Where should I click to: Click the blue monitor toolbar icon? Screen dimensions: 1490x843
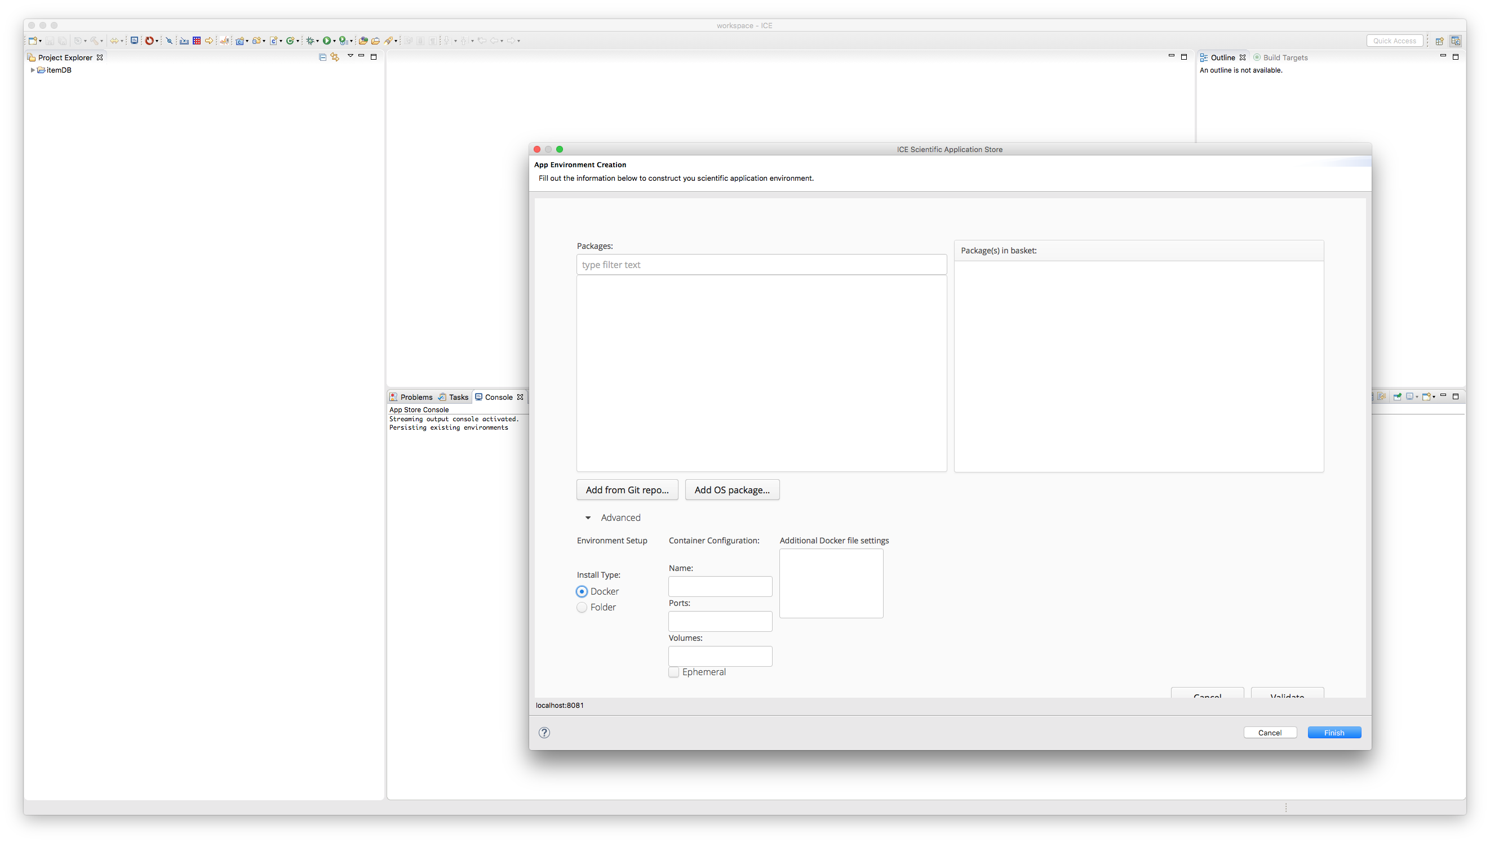134,41
